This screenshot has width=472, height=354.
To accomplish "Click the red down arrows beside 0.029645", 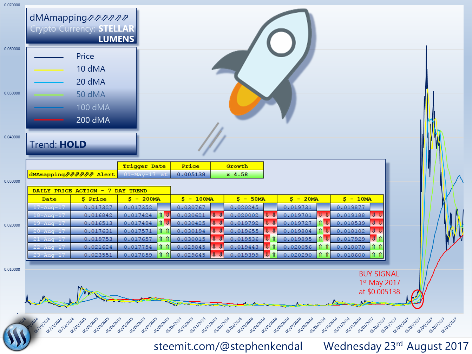I will [x=217, y=255].
